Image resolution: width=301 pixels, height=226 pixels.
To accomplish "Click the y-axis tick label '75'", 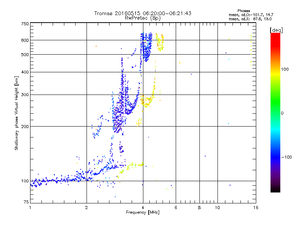I will click(26, 202).
